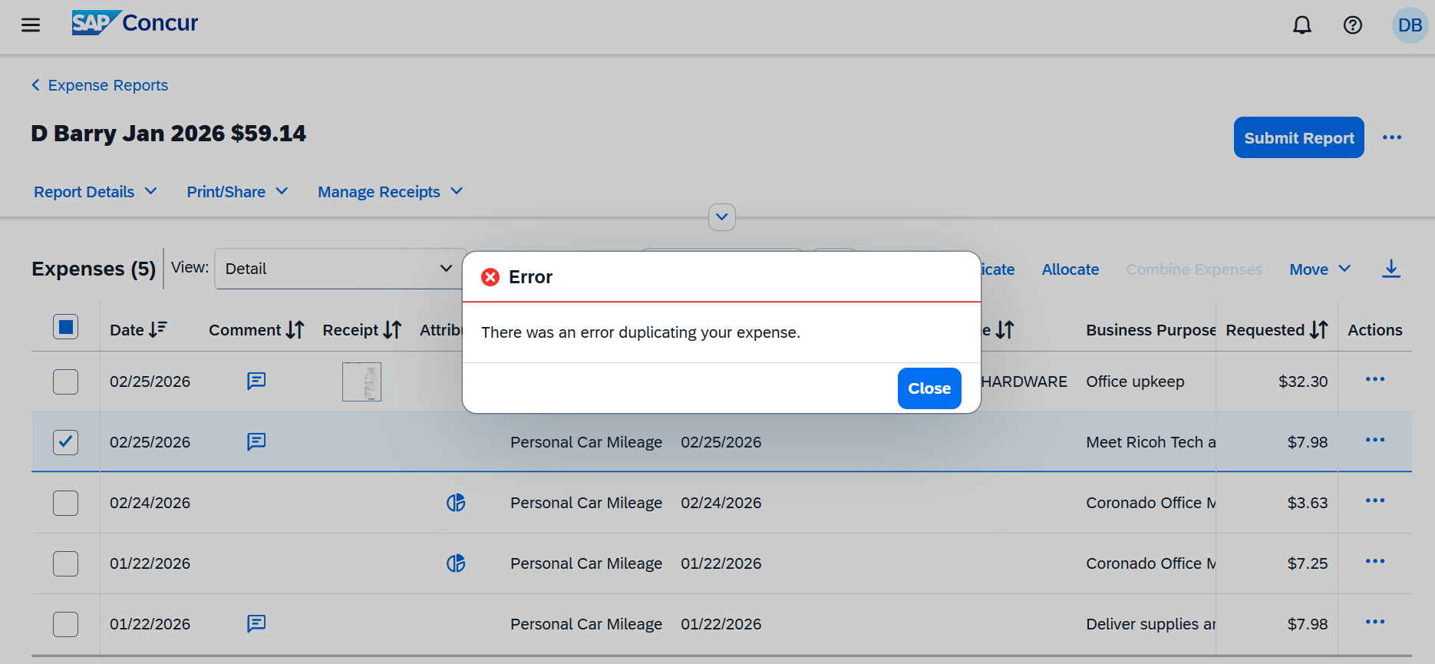Click Personal Car Mileage on the 02/24/2026 row
Image resolution: width=1435 pixels, height=664 pixels.
pos(586,503)
